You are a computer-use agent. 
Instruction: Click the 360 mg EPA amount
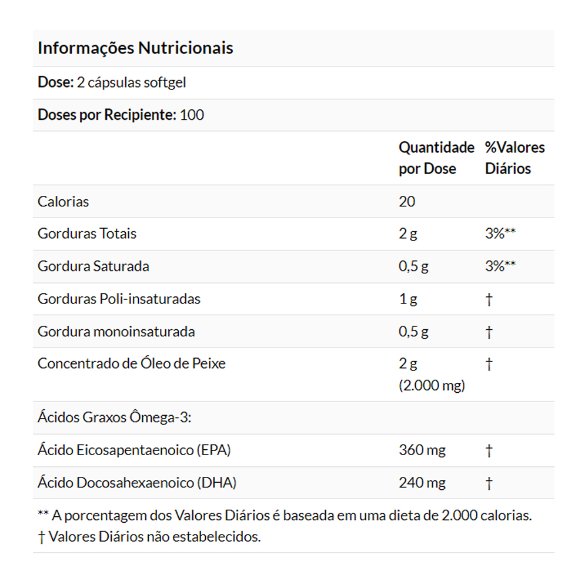(x=422, y=450)
